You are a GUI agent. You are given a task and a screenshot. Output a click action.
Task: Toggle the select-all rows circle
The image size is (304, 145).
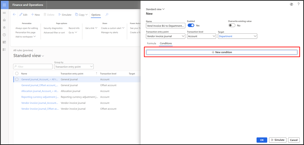17,74
